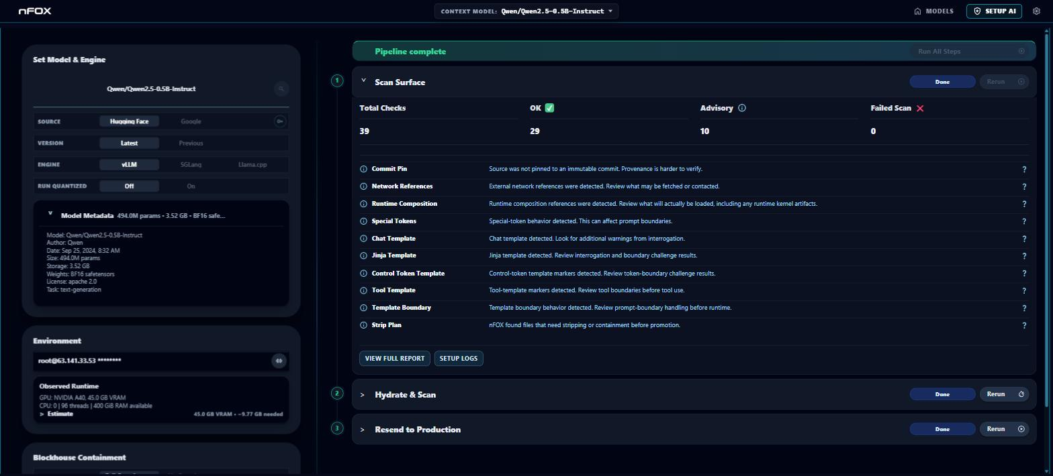This screenshot has width=1053, height=476.
Task: Click the info icon next to Advisory
Action: tap(742, 108)
